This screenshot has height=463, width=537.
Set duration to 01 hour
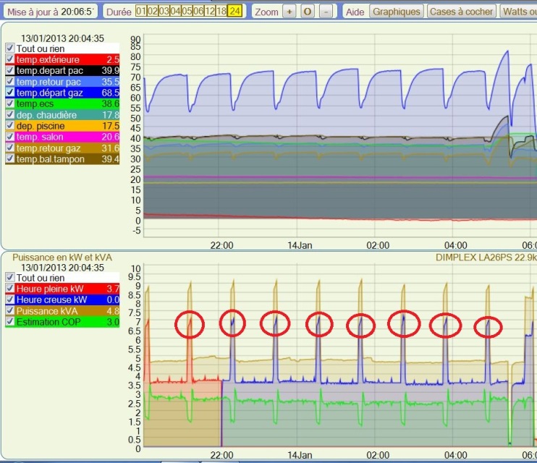coord(140,12)
